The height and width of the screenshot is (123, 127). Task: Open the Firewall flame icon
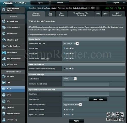coord(4,107)
